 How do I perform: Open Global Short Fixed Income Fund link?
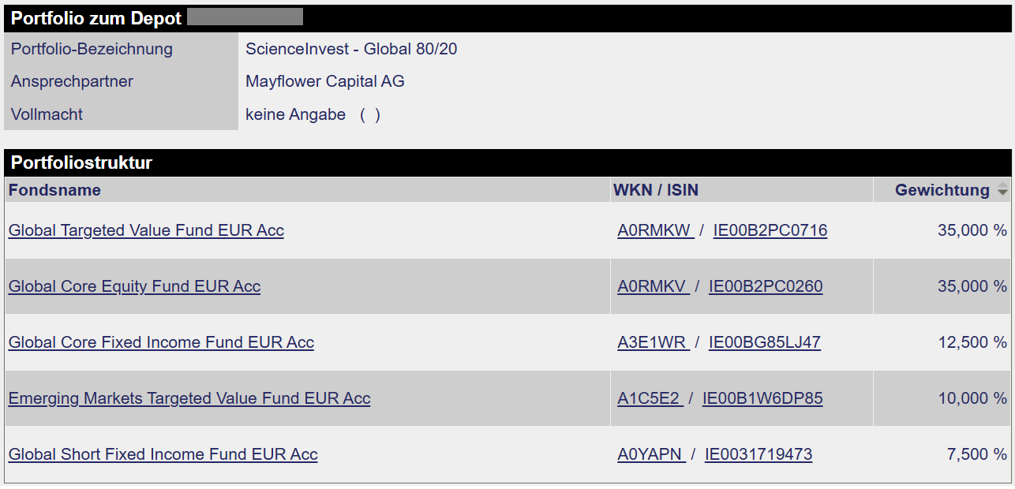coord(163,454)
